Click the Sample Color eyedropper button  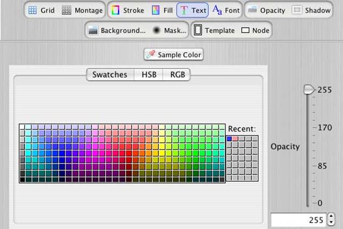[x=174, y=55]
